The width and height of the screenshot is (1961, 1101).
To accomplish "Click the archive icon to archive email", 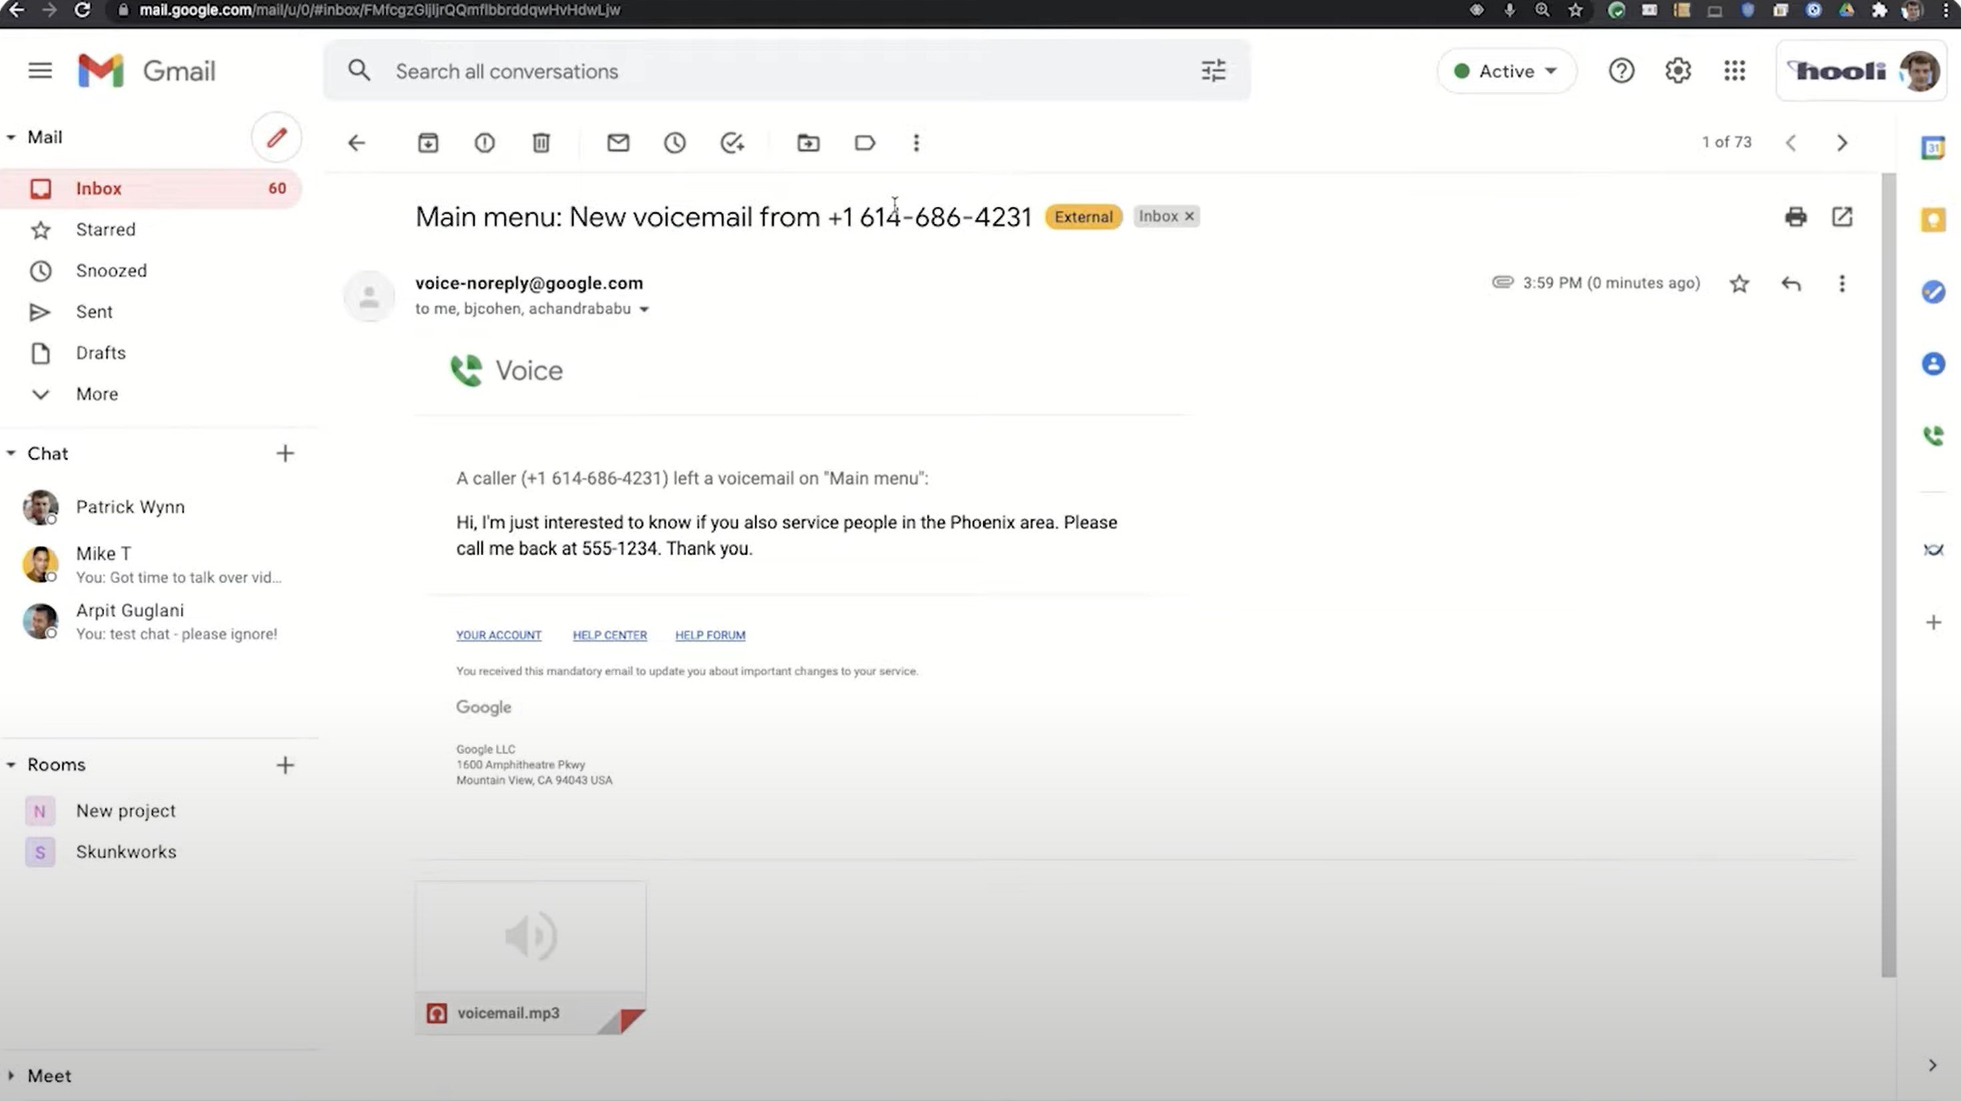I will (427, 141).
